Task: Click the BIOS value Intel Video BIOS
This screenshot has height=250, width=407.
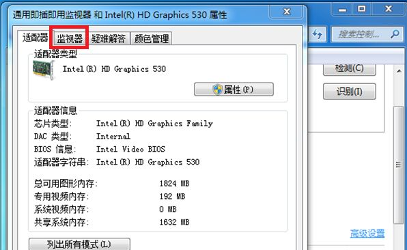Action: tap(130, 150)
